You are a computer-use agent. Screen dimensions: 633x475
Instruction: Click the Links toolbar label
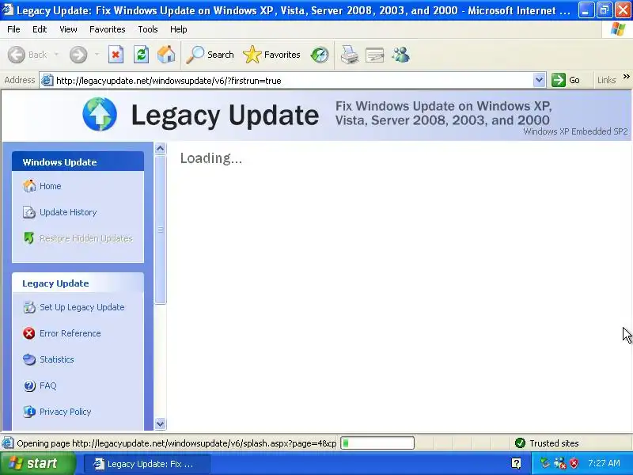coord(606,80)
